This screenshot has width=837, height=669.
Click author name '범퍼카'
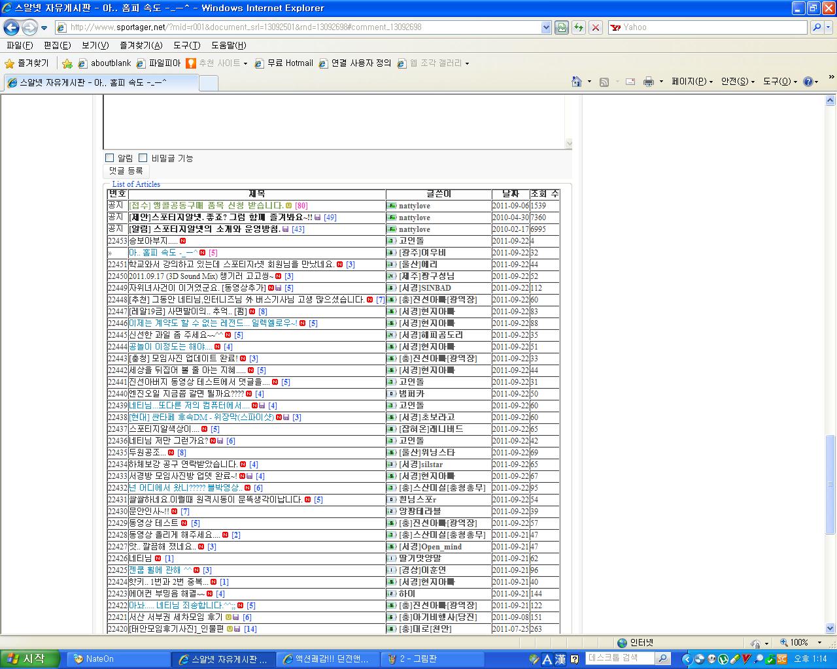[411, 394]
